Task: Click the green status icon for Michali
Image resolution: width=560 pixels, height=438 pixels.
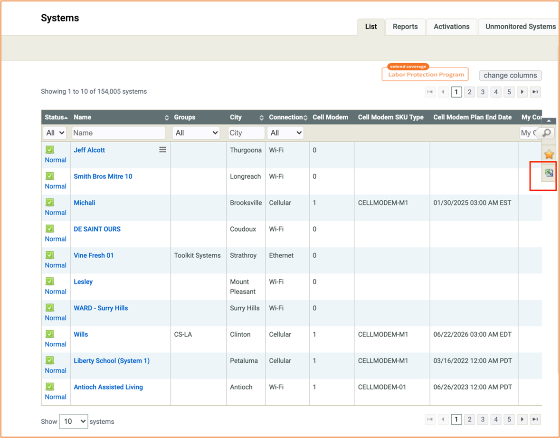Action: (x=50, y=203)
